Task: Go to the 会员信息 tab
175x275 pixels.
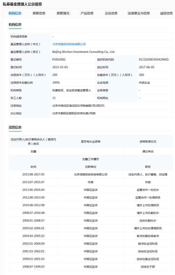Action: click(111, 13)
